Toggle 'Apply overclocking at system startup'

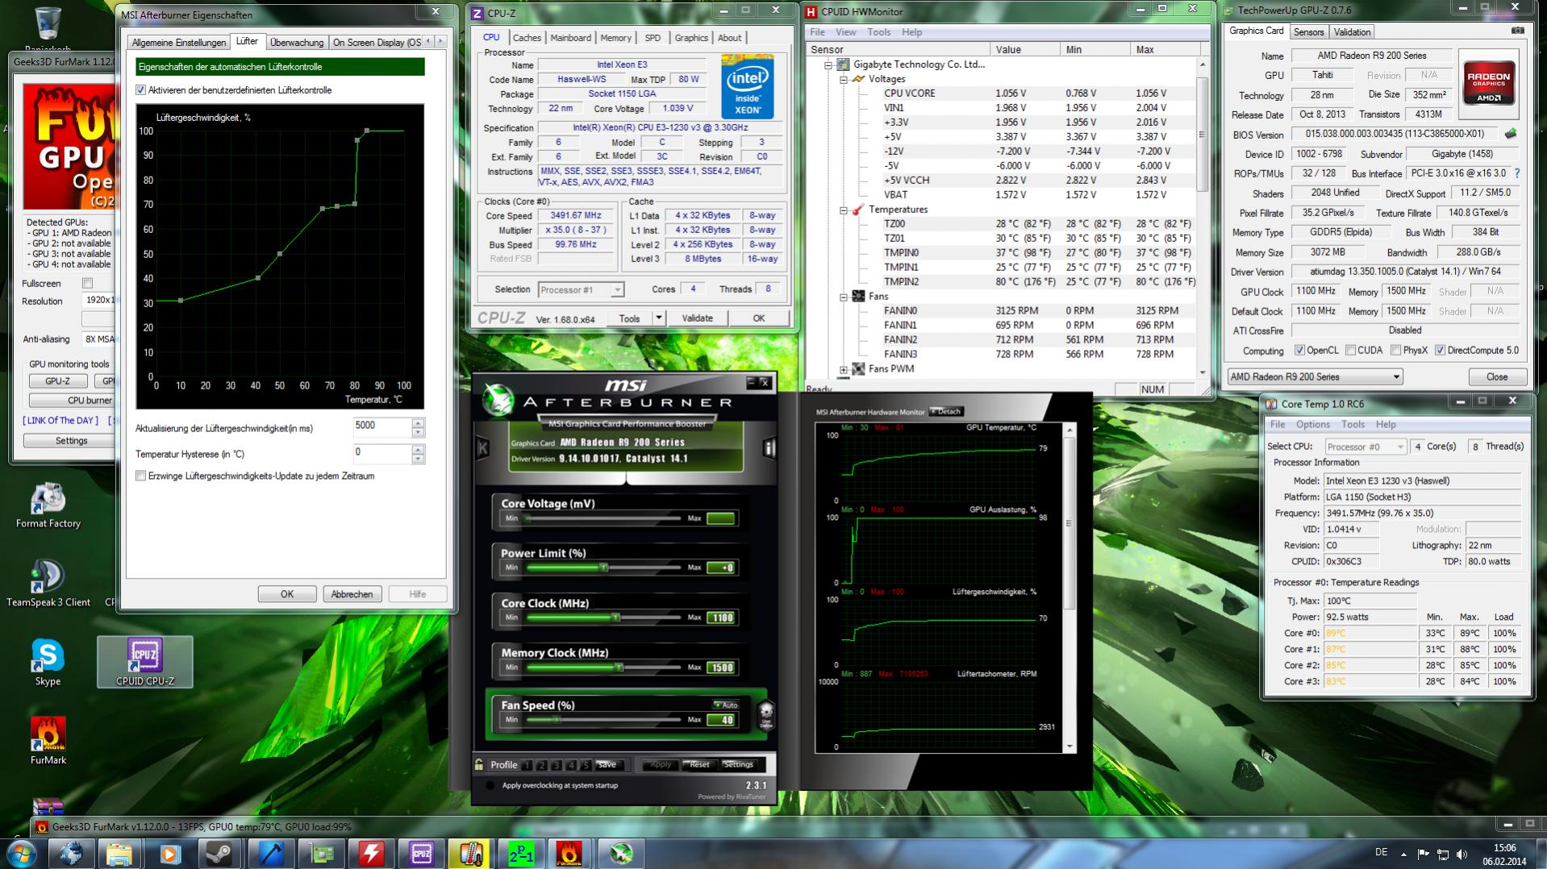(x=490, y=785)
